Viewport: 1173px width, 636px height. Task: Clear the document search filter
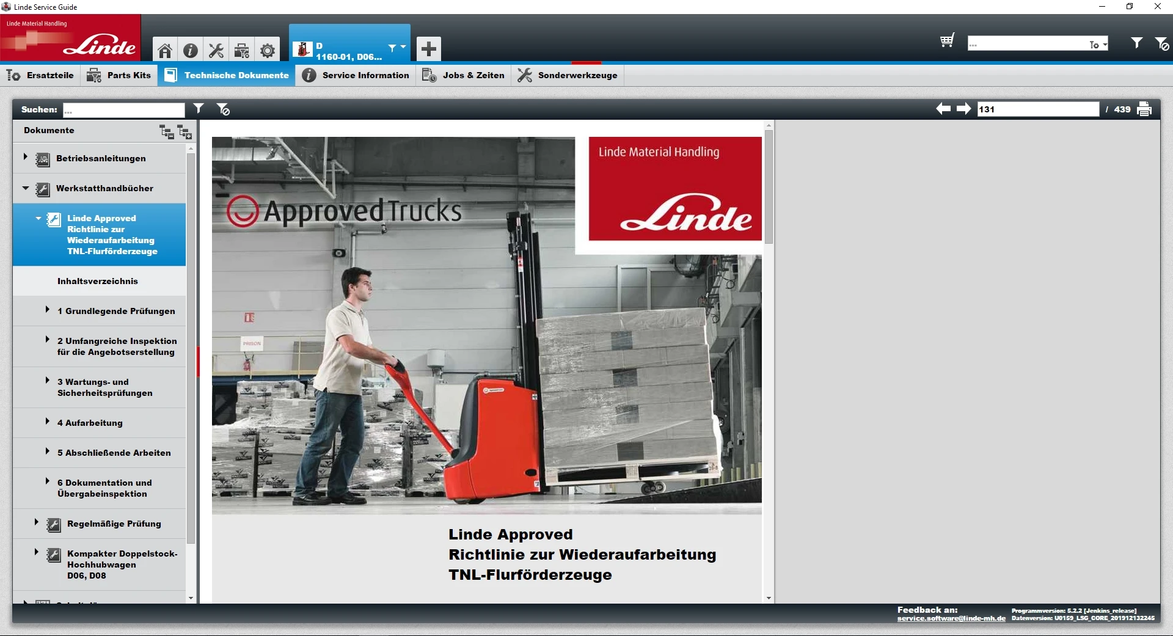[x=223, y=109]
